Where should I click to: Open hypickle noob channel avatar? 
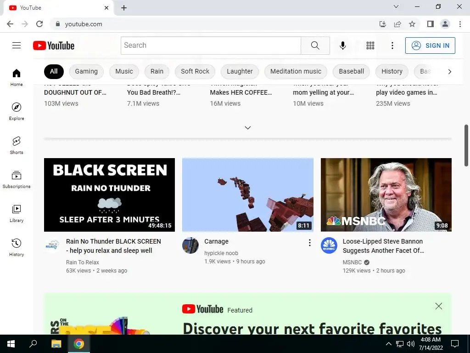[x=190, y=245]
